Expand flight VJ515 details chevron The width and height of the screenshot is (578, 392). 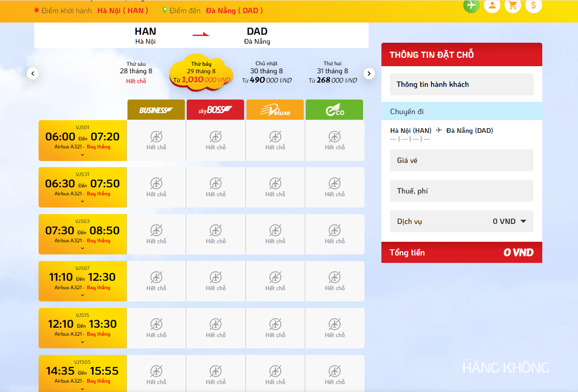(x=82, y=342)
